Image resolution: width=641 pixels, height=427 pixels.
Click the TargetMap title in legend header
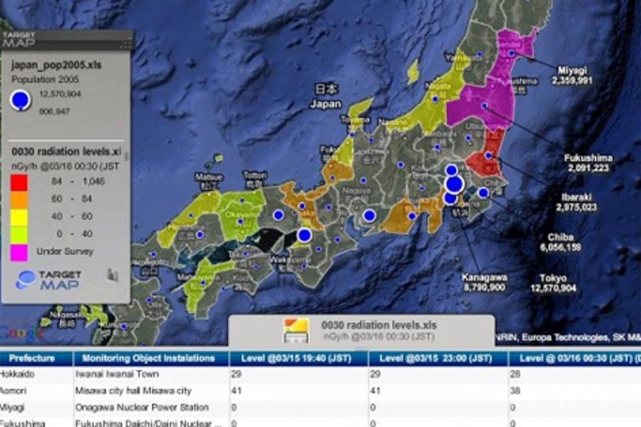(19, 39)
